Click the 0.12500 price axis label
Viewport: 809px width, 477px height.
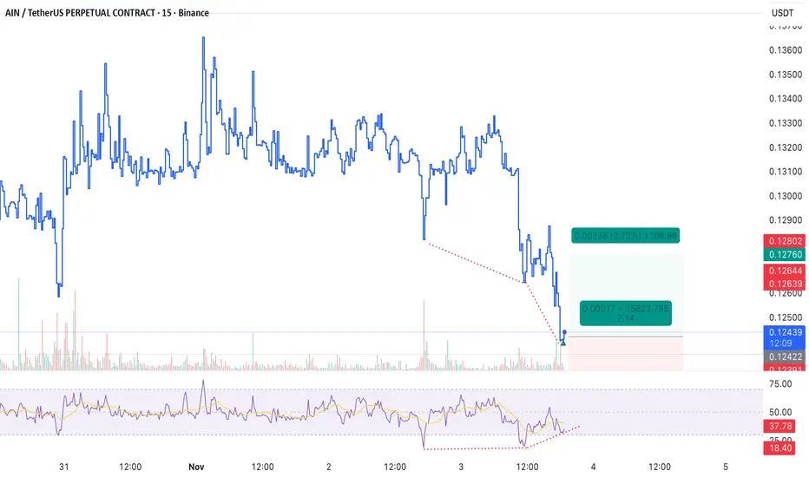[786, 317]
